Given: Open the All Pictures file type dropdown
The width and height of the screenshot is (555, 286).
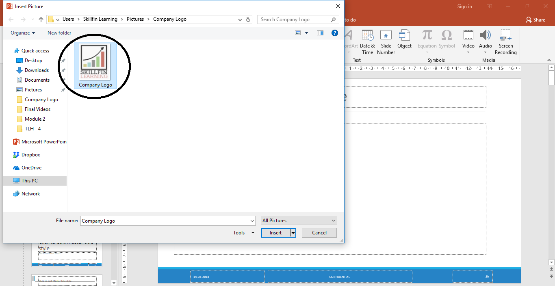Looking at the screenshot, I should (299, 221).
